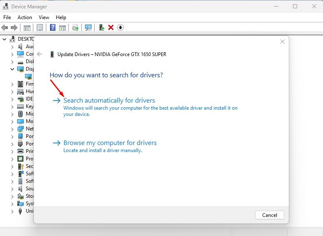Collapse the DESKTOP root node
This screenshot has width=323, height=236.
pos(5,39)
